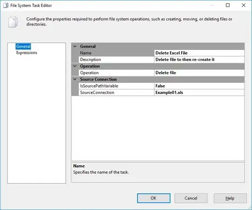252x210 pixels.
Task: Collapse the Source Connection property group
Action: (75, 79)
